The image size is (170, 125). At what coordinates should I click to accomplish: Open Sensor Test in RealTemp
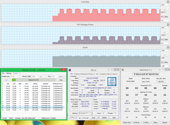(127, 122)
